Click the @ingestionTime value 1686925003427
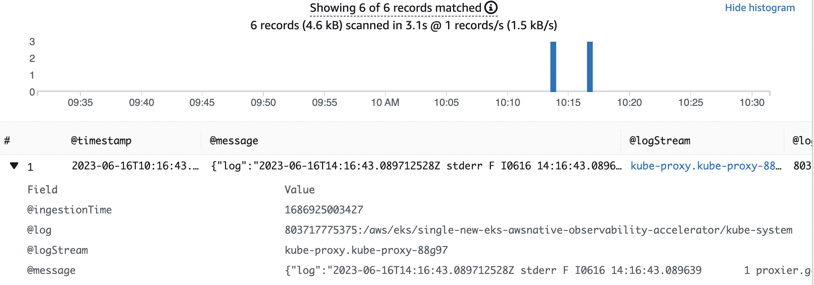 [324, 210]
